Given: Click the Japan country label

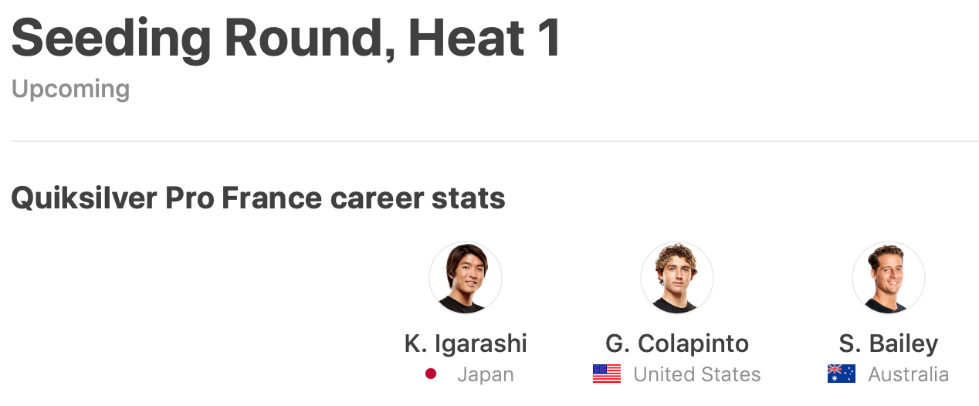Looking at the screenshot, I should [485, 375].
